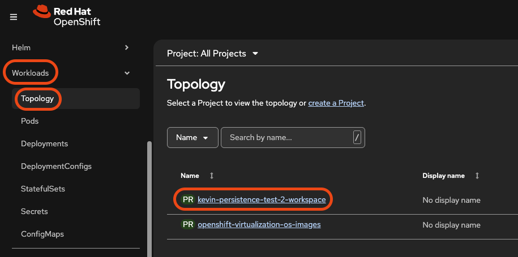
Task: Click the slash shortcut hint icon
Action: click(357, 138)
